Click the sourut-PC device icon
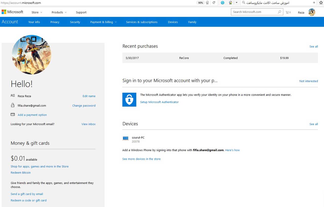This screenshot has height=207, width=324. pos(126,138)
